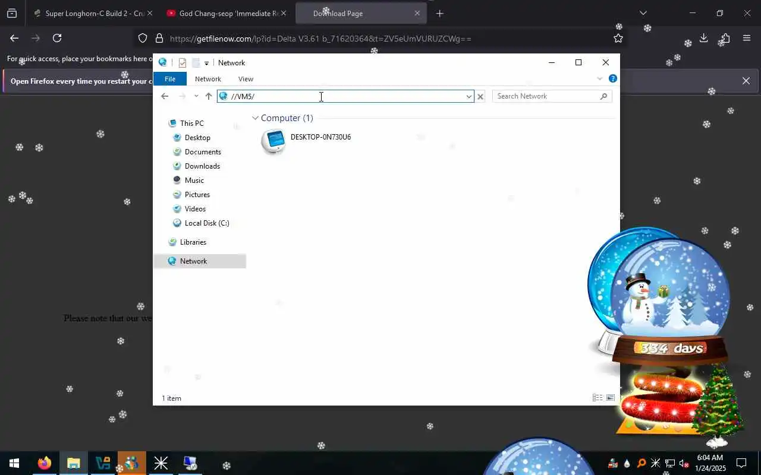Viewport: 761px width, 475px height.
Task: Click the tray network icon
Action: [670, 463]
